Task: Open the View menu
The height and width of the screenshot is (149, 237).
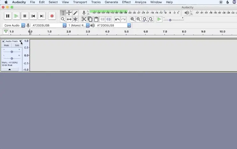Action: pyautogui.click(x=65, y=2)
